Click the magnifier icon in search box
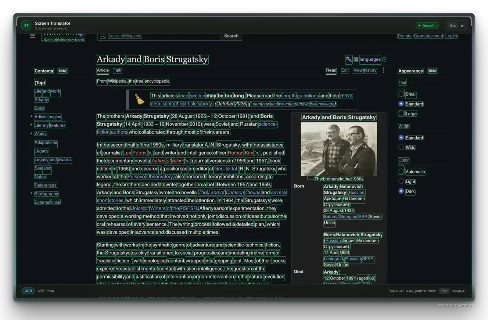 coord(103,36)
